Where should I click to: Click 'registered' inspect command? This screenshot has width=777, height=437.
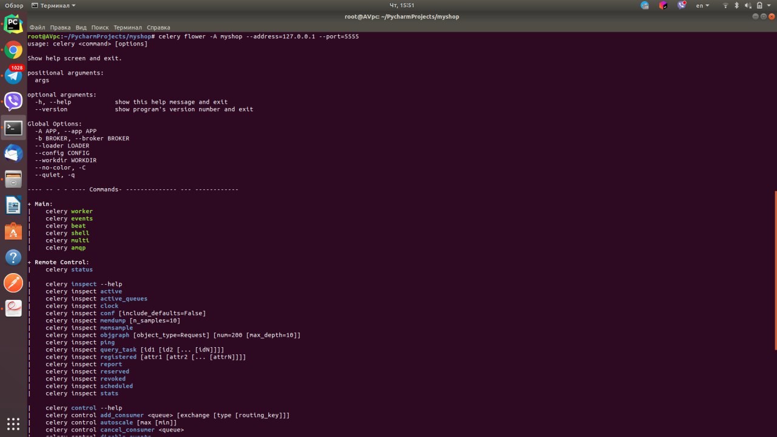pos(118,357)
